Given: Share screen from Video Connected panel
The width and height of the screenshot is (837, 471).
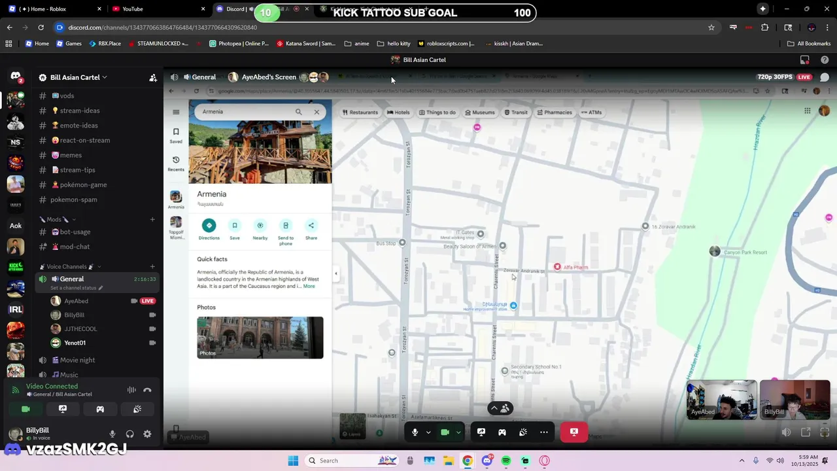Looking at the screenshot, I should click(x=63, y=409).
